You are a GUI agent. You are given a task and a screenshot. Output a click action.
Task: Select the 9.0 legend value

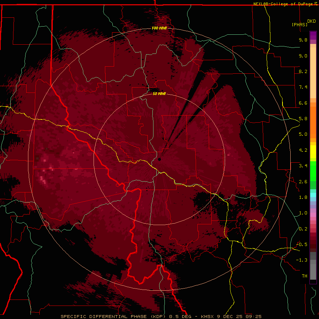point(303,56)
